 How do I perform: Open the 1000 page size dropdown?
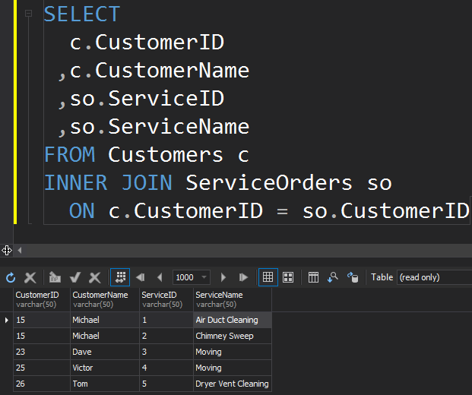(204, 277)
